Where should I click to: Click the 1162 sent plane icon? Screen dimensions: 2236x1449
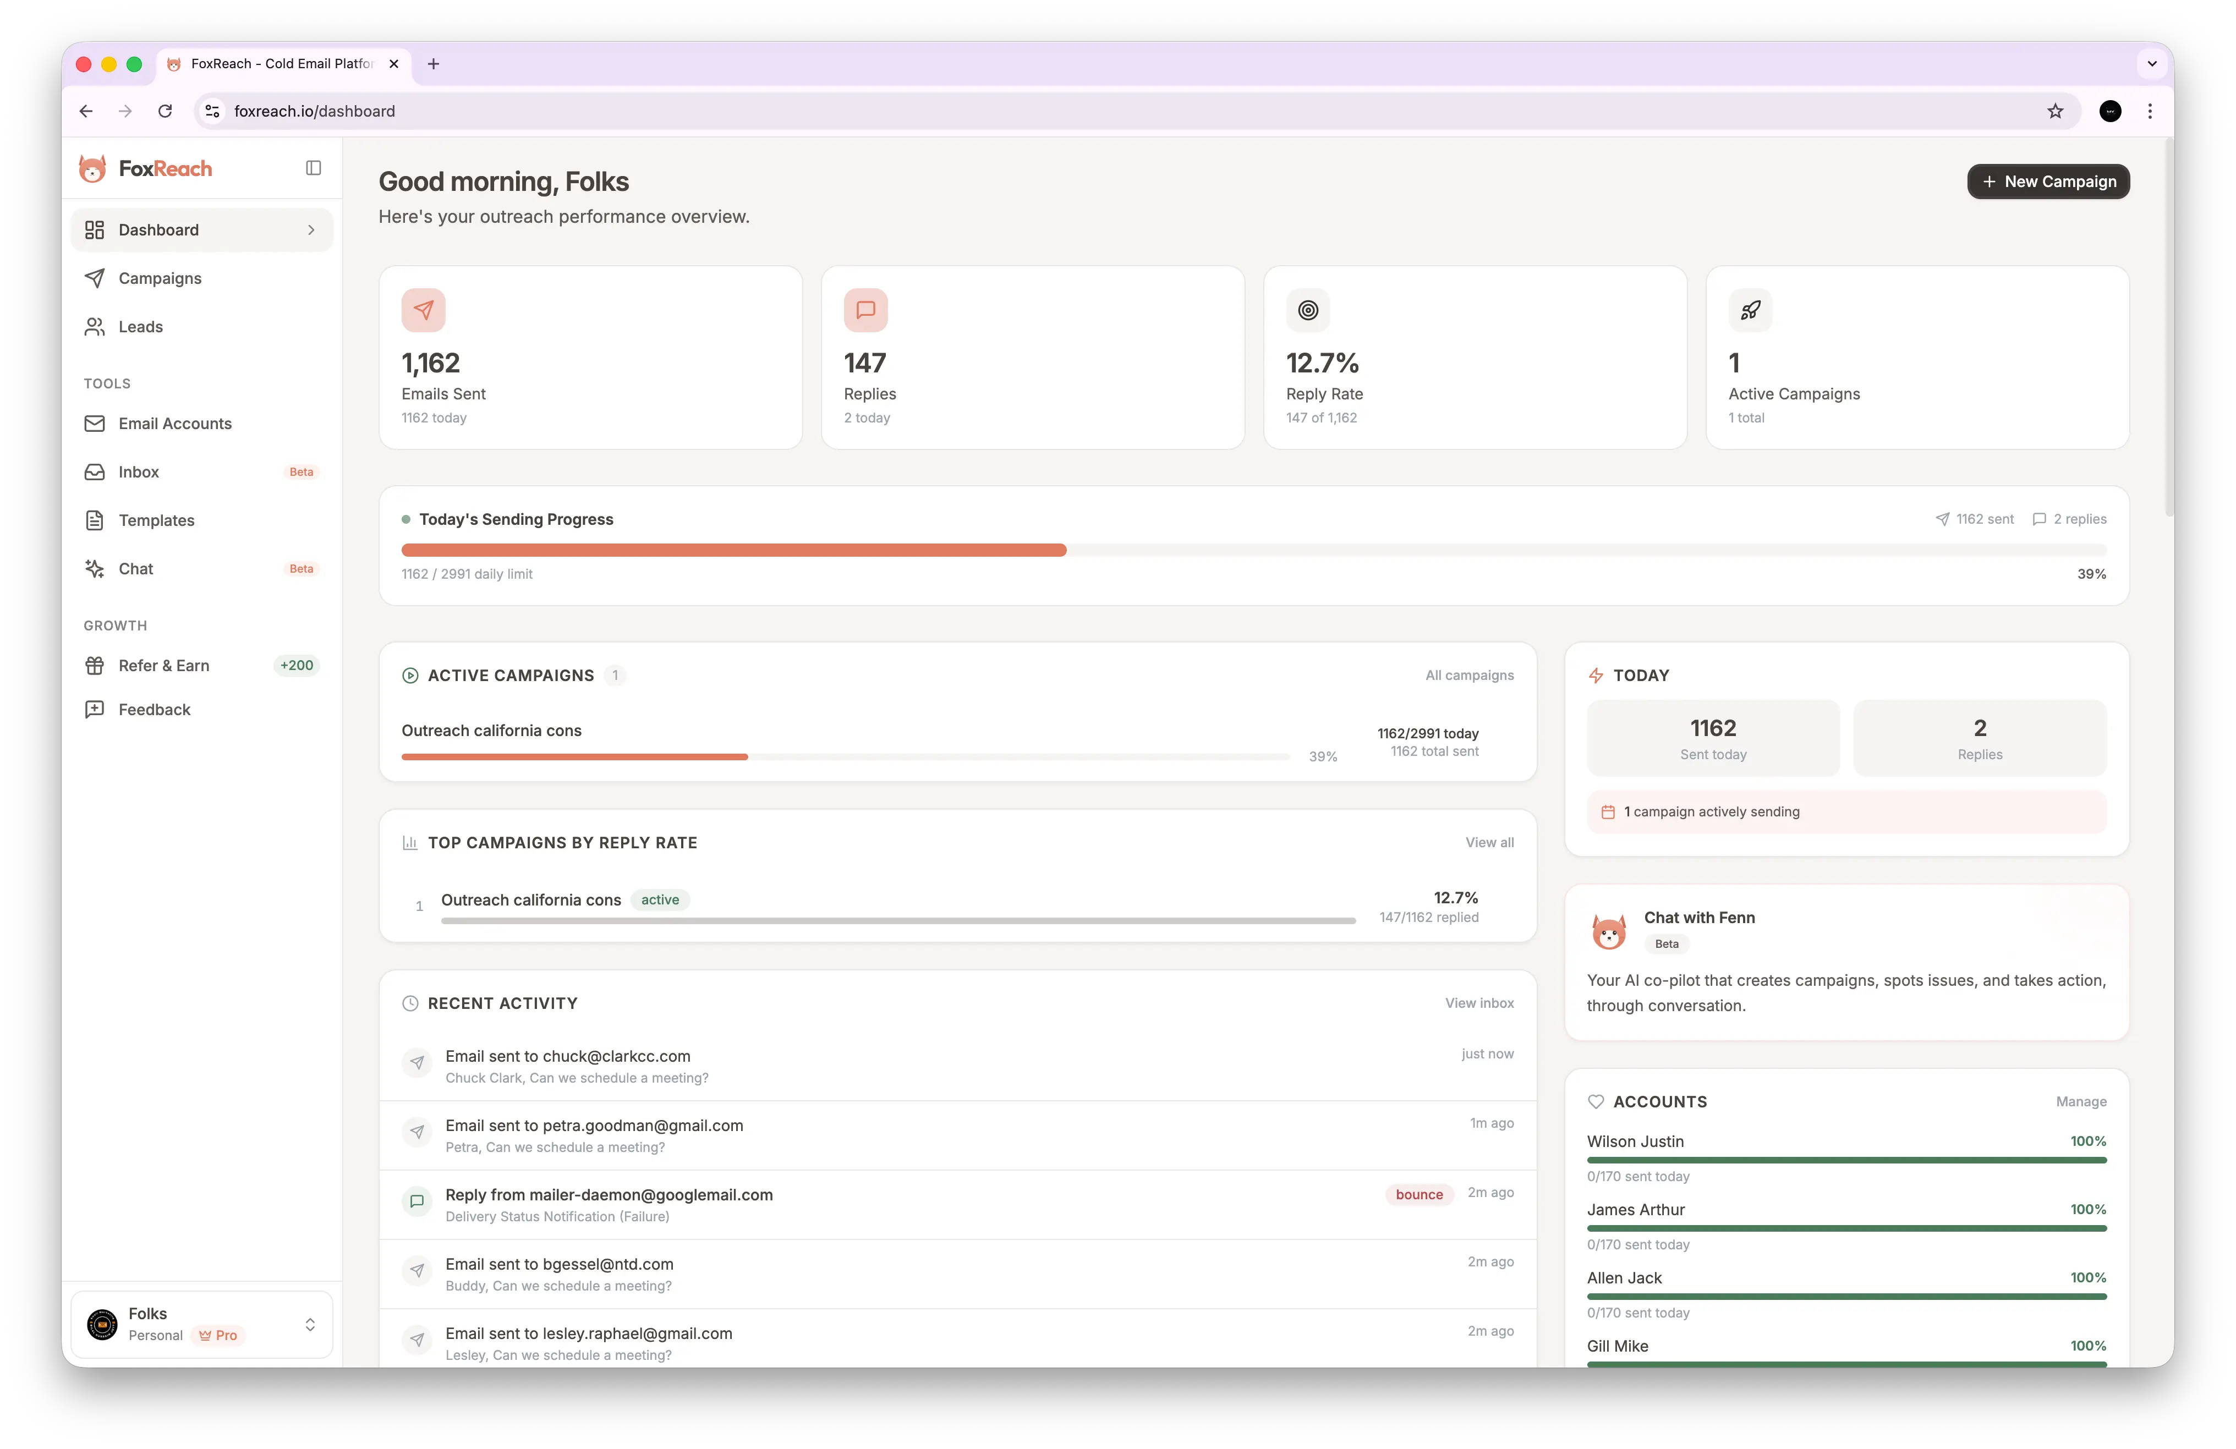(x=1943, y=519)
